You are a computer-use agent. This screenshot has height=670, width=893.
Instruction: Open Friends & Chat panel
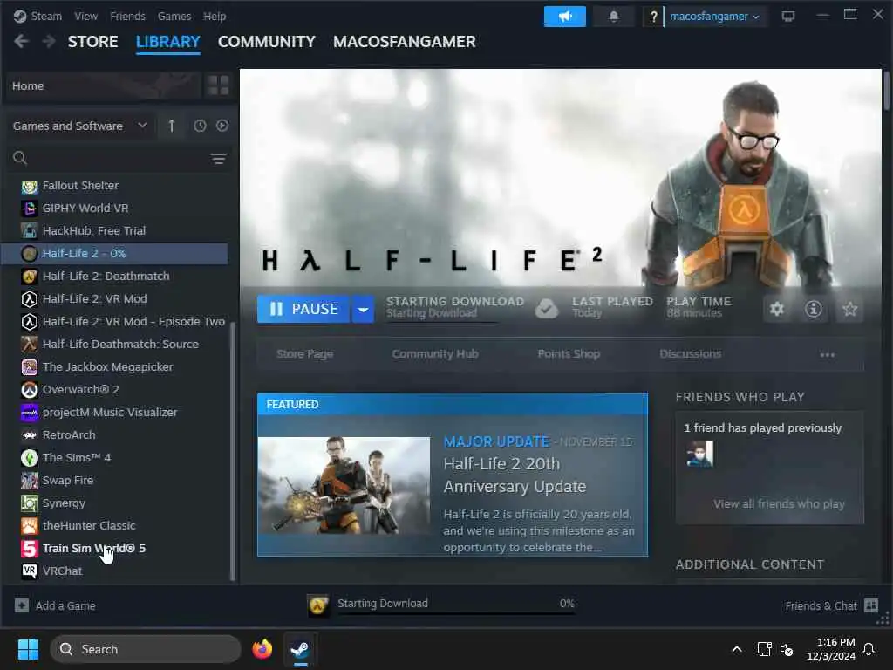[x=831, y=605]
